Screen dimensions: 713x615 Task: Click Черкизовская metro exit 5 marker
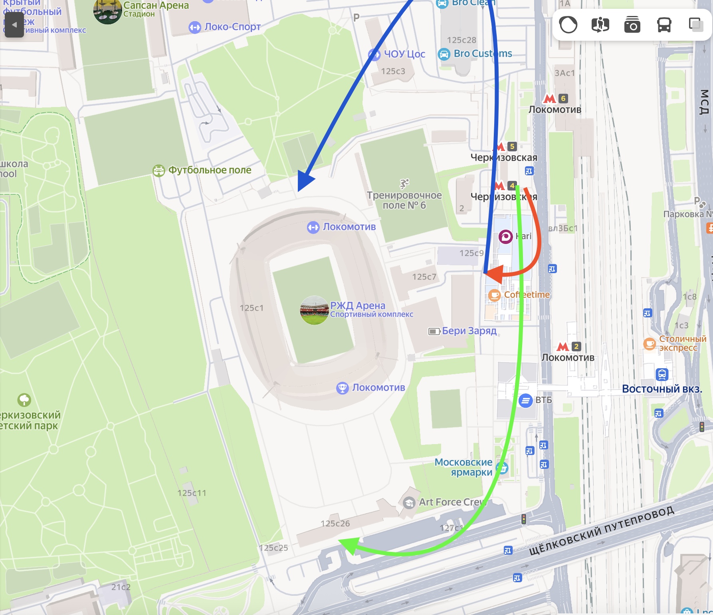click(x=512, y=147)
